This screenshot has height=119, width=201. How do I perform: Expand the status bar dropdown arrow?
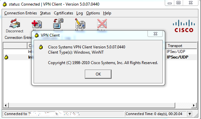(x=190, y=114)
